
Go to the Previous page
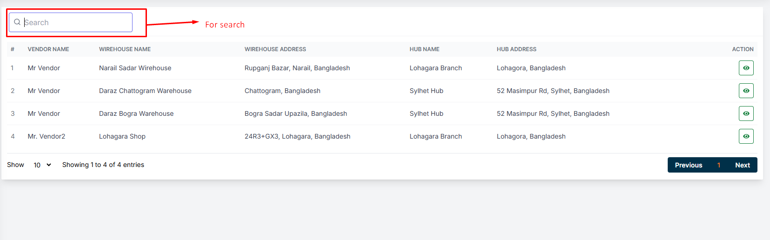(688, 165)
